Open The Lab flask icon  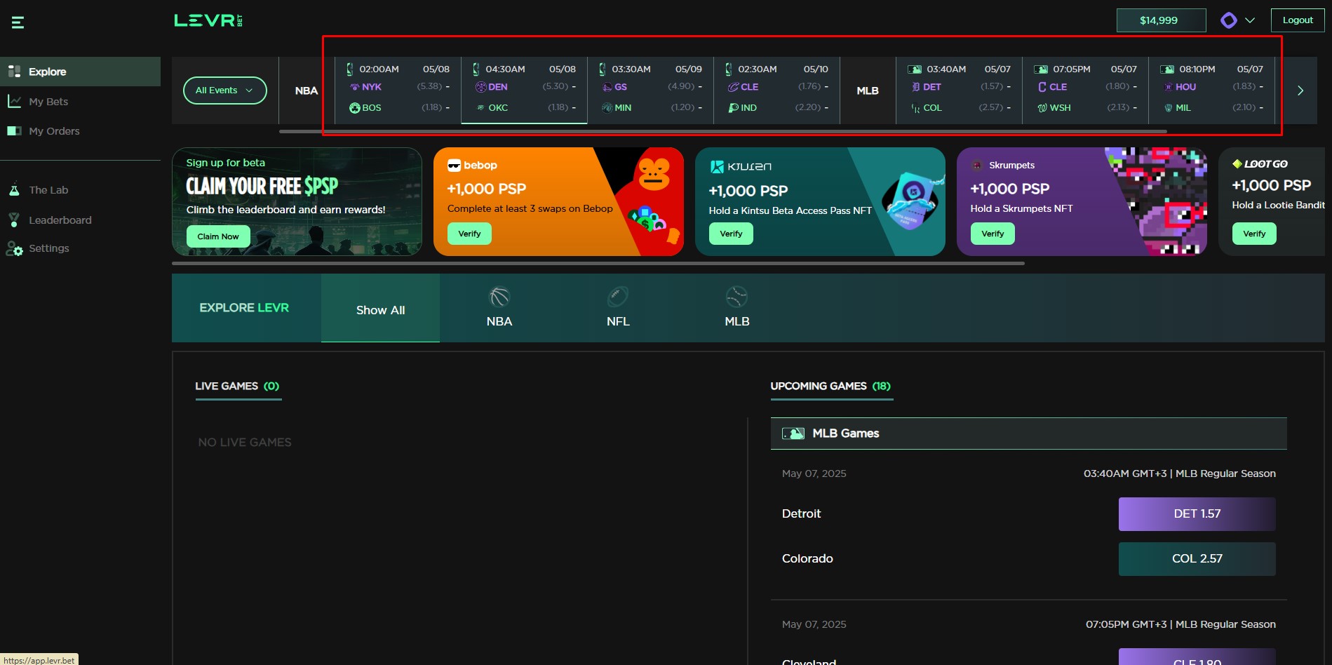click(x=14, y=190)
